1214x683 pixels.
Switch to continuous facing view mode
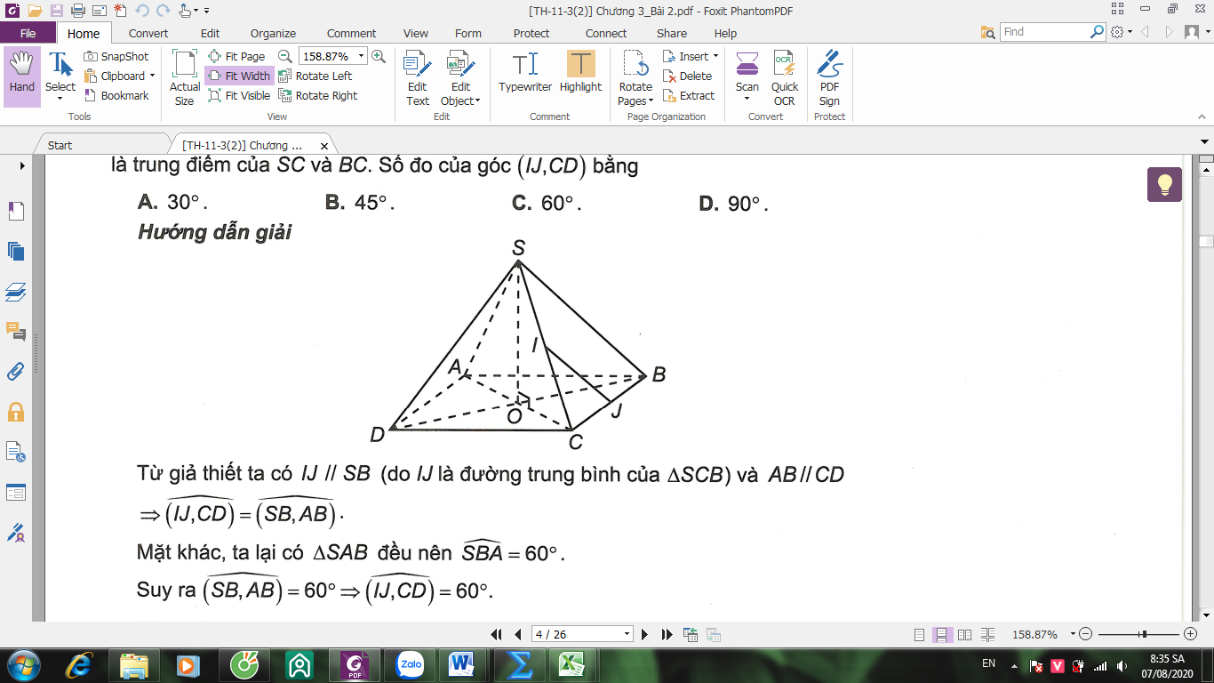click(x=986, y=635)
